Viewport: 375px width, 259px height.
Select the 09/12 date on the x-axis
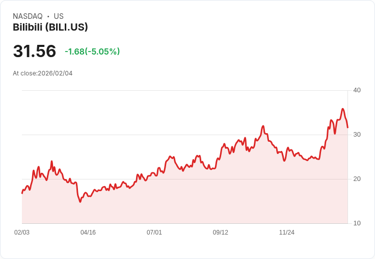(221, 232)
